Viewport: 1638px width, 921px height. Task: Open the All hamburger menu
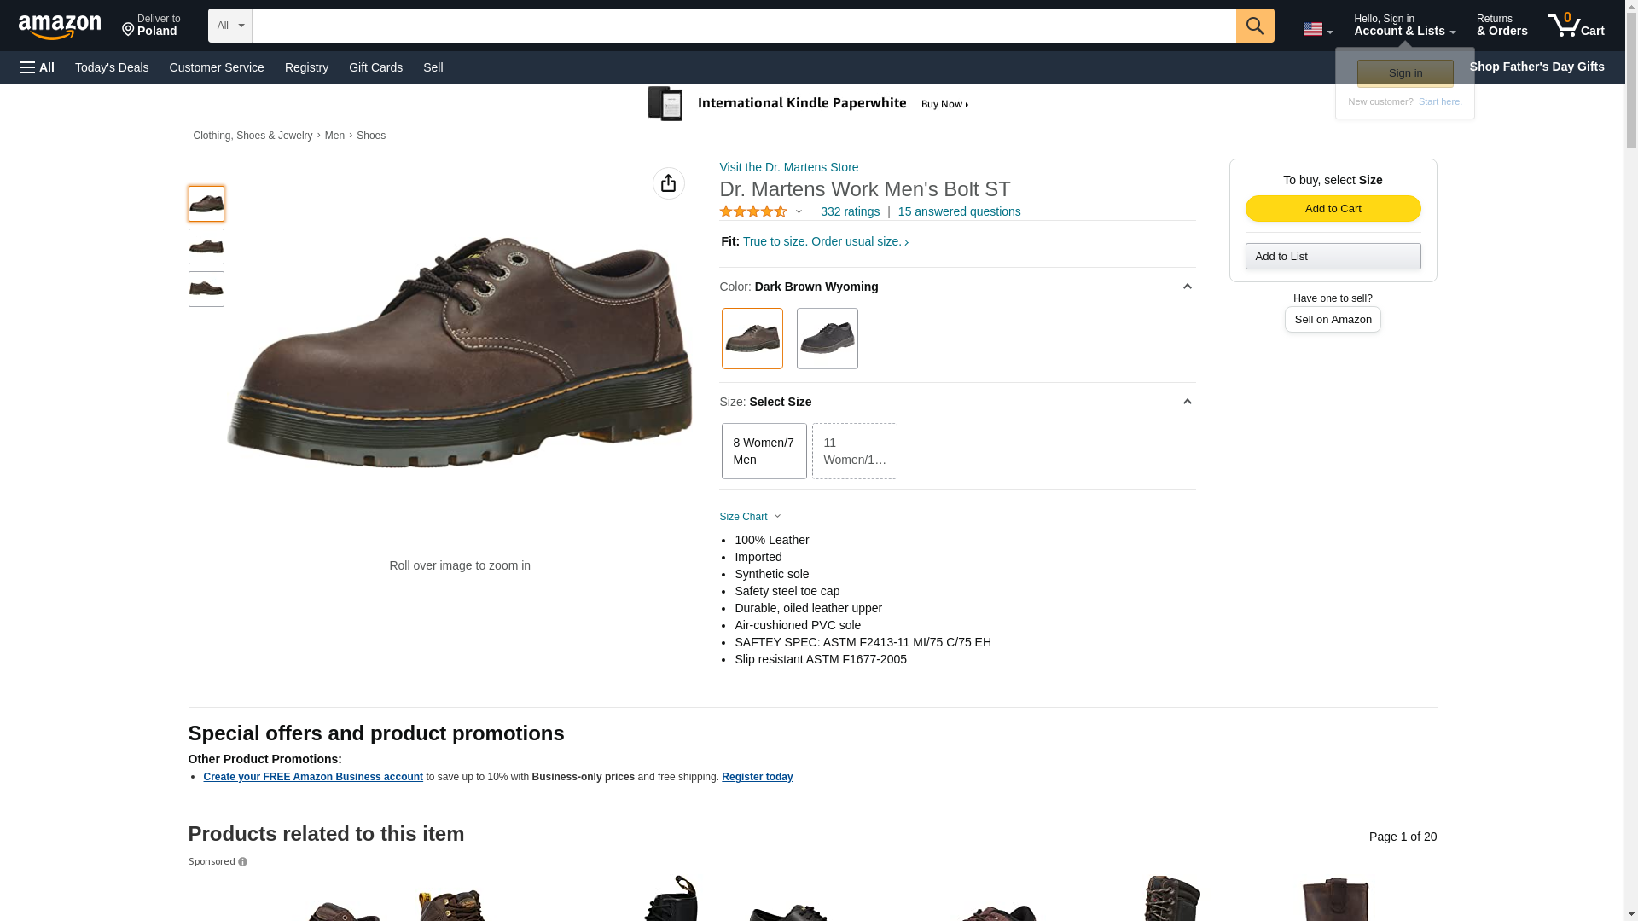click(38, 67)
